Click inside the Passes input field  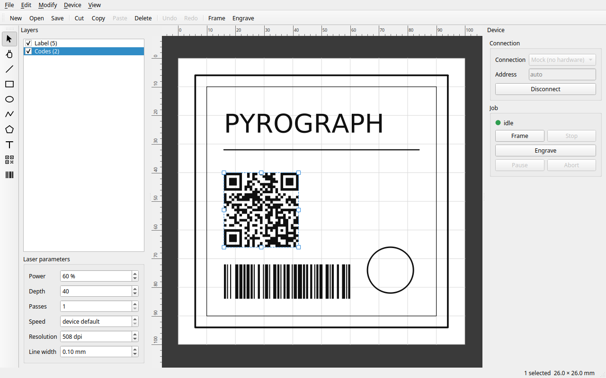(96, 306)
